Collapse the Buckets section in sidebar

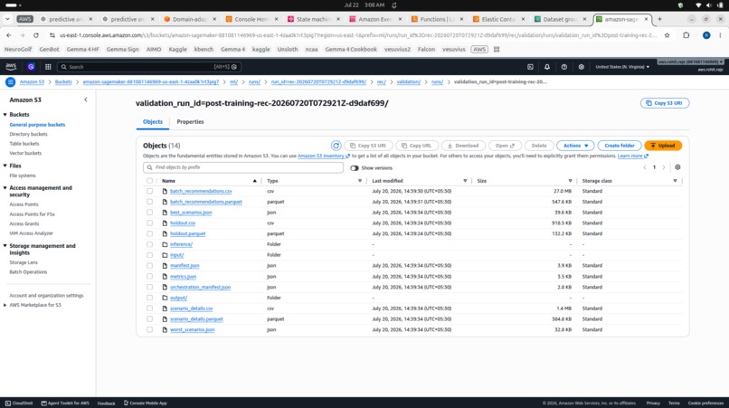[5, 115]
